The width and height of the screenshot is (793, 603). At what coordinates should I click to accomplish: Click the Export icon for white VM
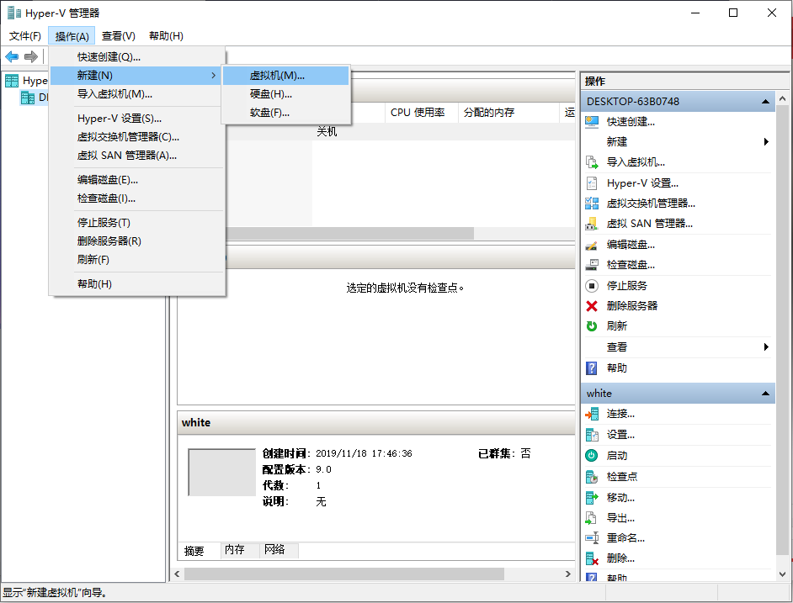592,518
